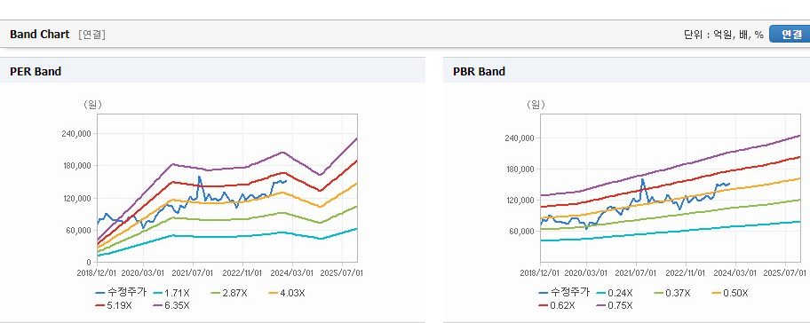Viewport: 810px width, 323px height.
Task: Click the PBR Band 180,000 y-axis label
Action: (520, 169)
